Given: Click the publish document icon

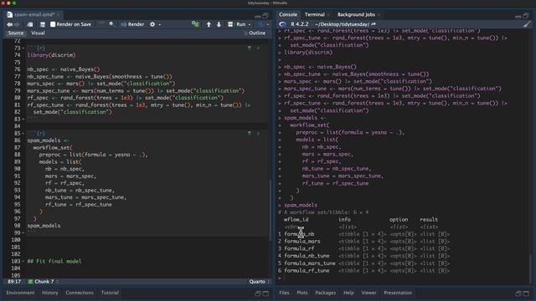Looking at the screenshot, I should point(261,24).
